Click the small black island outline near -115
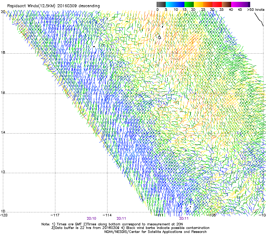This screenshot has width=266, height=234. point(94,46)
